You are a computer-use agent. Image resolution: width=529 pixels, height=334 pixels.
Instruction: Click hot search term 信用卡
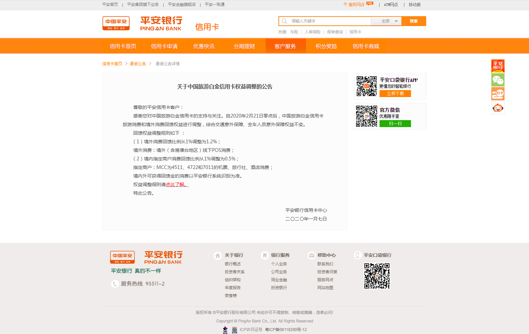355,32
